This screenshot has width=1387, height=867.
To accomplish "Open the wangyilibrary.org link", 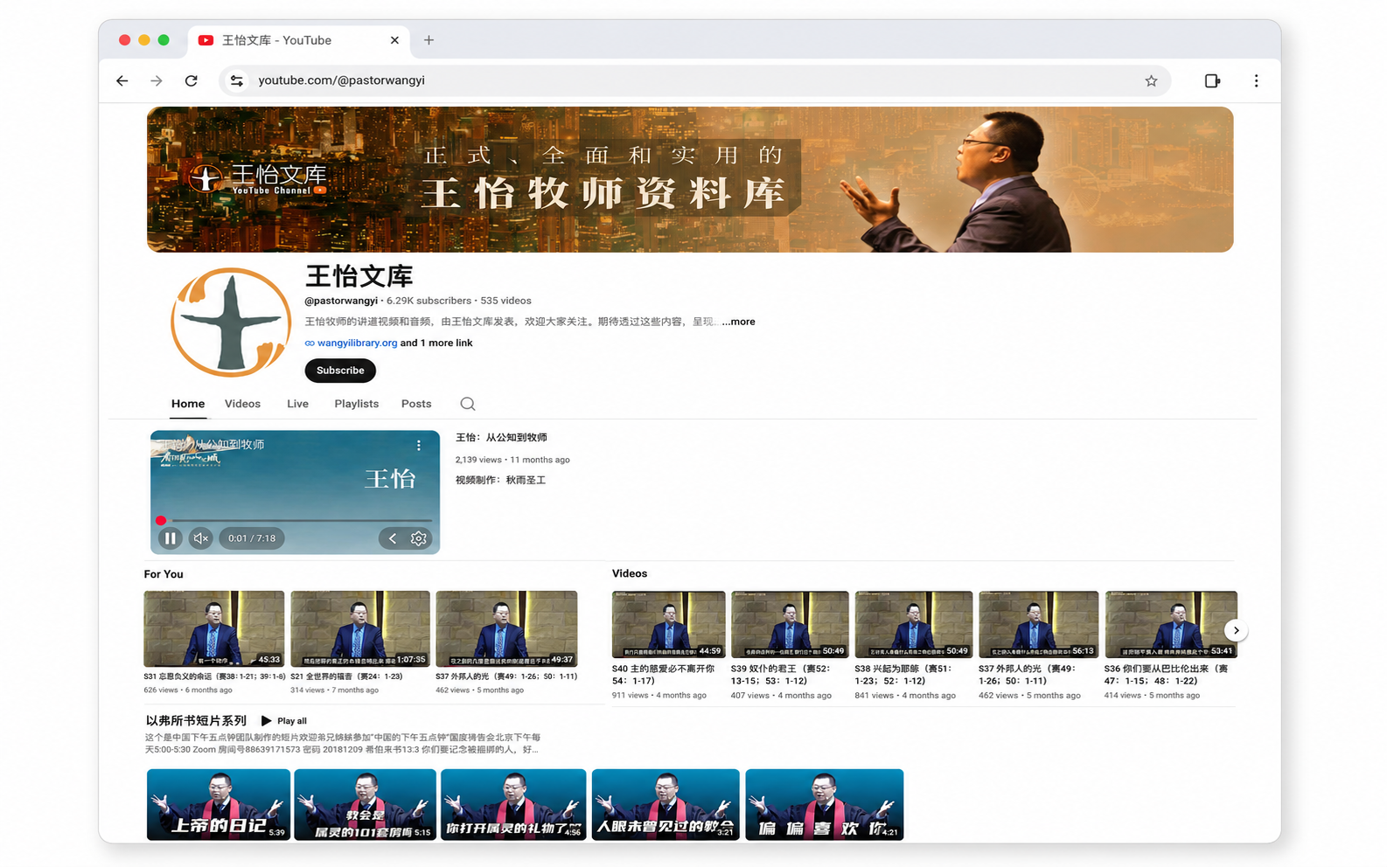I will tap(357, 343).
